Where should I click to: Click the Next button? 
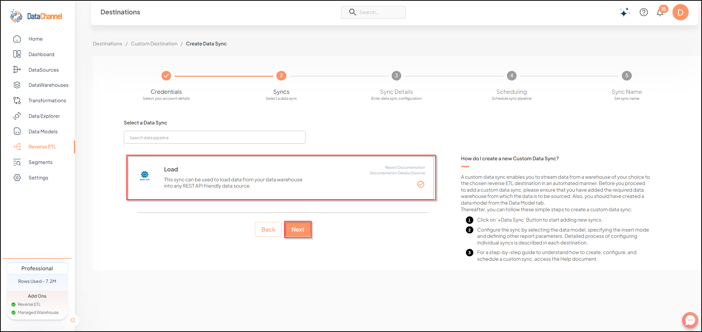pos(298,230)
